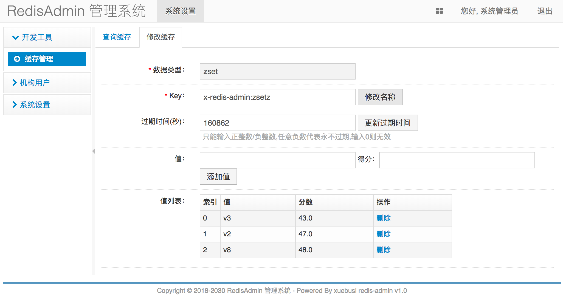The width and height of the screenshot is (563, 300).
Task: Click the grid apps icon in header
Action: [x=439, y=11]
